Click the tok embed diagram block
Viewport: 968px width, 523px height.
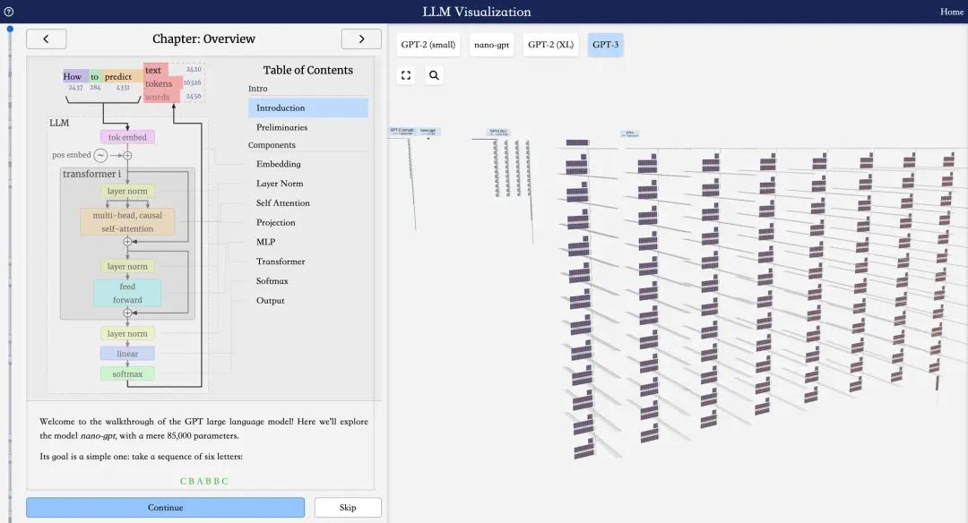[x=127, y=137]
